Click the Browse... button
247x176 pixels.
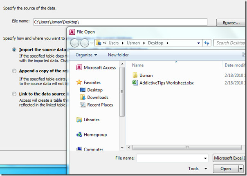click(x=231, y=22)
